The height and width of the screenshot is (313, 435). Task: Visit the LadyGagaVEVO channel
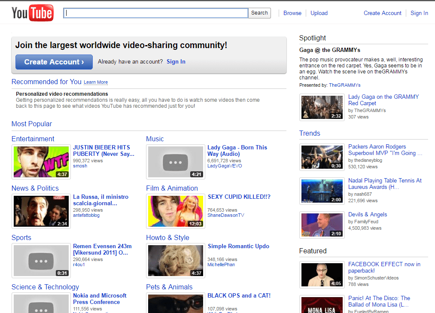coord(225,166)
